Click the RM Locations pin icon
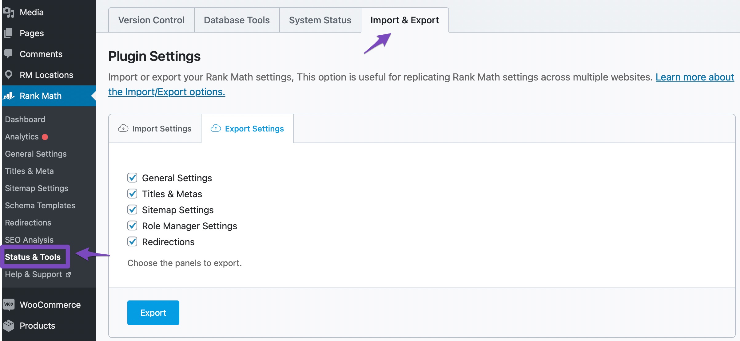 [9, 75]
